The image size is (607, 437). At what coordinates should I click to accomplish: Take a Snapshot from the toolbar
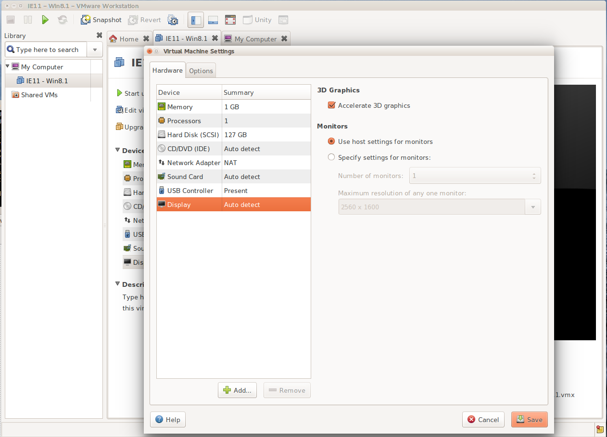pyautogui.click(x=101, y=20)
